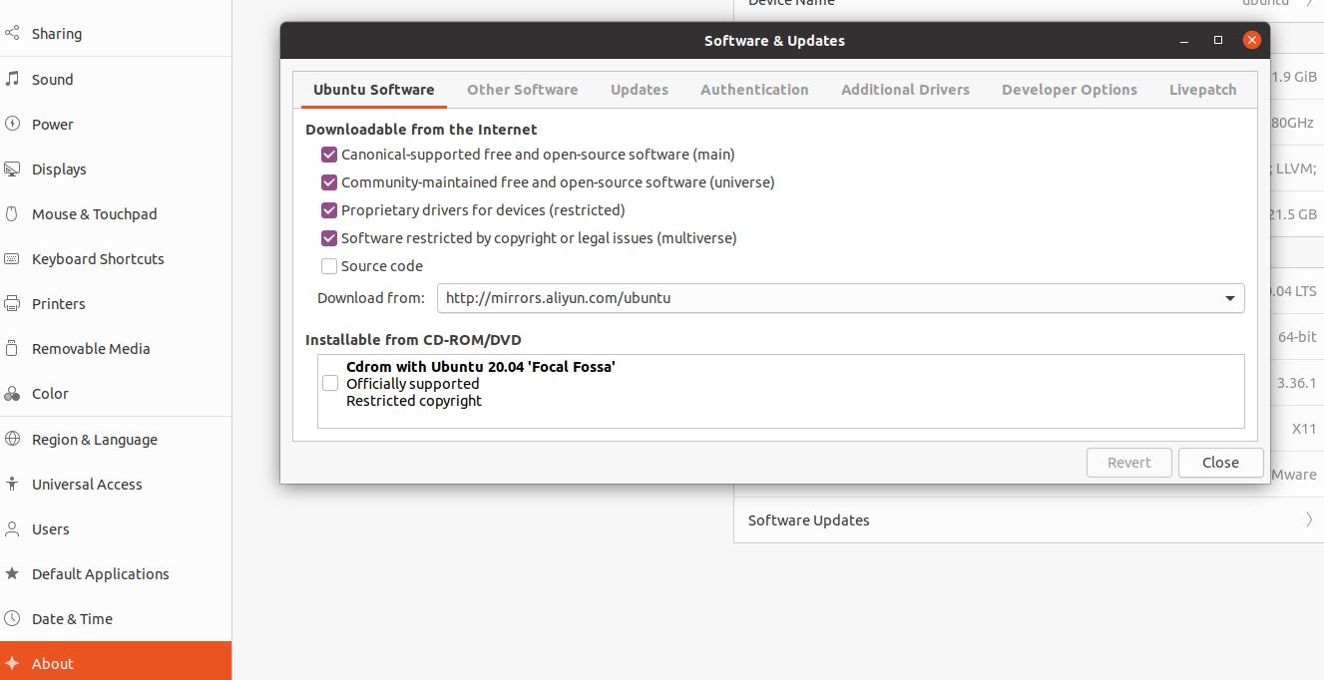Open the Download from mirror dropdown
Image resolution: width=1324 pixels, height=680 pixels.
pos(840,298)
